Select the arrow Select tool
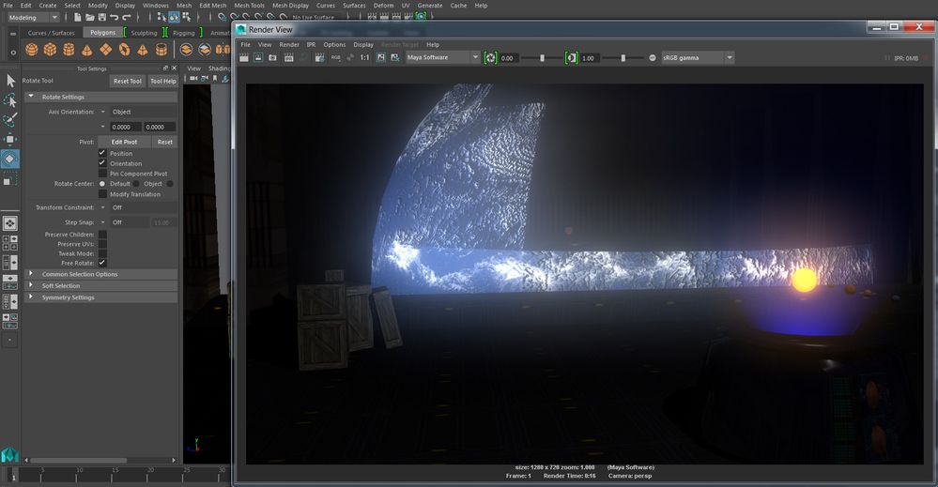The height and width of the screenshot is (487, 938). click(x=10, y=80)
